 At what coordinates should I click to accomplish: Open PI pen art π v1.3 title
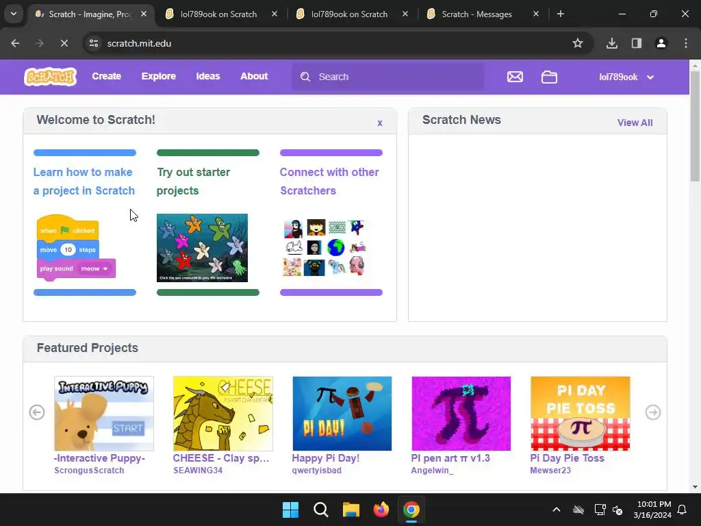point(450,458)
